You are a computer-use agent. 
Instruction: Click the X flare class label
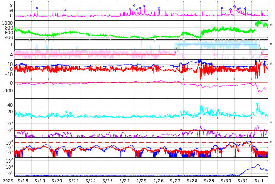[x=11, y=6]
